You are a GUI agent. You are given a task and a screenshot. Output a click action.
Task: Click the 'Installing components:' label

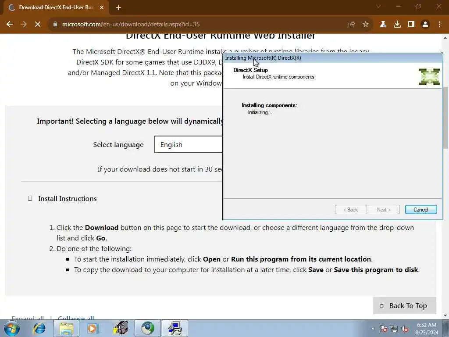point(270,105)
